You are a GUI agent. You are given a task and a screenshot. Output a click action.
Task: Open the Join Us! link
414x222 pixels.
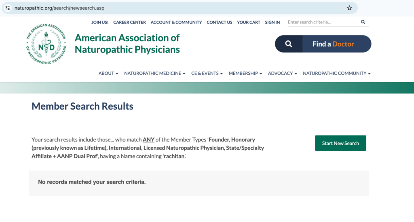[100, 22]
